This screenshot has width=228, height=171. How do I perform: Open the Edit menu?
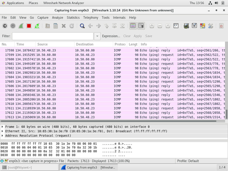click(x=13, y=17)
